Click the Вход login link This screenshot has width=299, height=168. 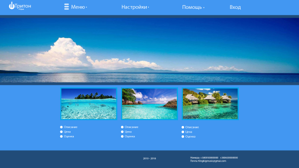(x=235, y=7)
